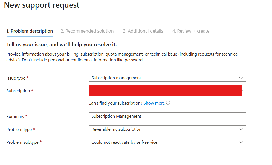Switch to the Recommended solution tab

[87, 31]
